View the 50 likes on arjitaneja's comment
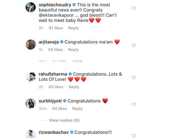 coord(56,50)
